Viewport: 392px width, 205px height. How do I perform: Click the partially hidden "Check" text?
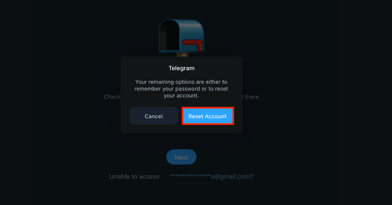pyautogui.click(x=112, y=97)
